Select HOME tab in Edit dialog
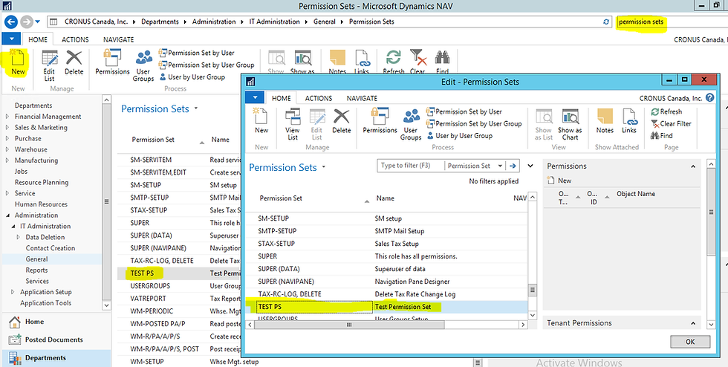This screenshot has width=728, height=367. pyautogui.click(x=282, y=98)
